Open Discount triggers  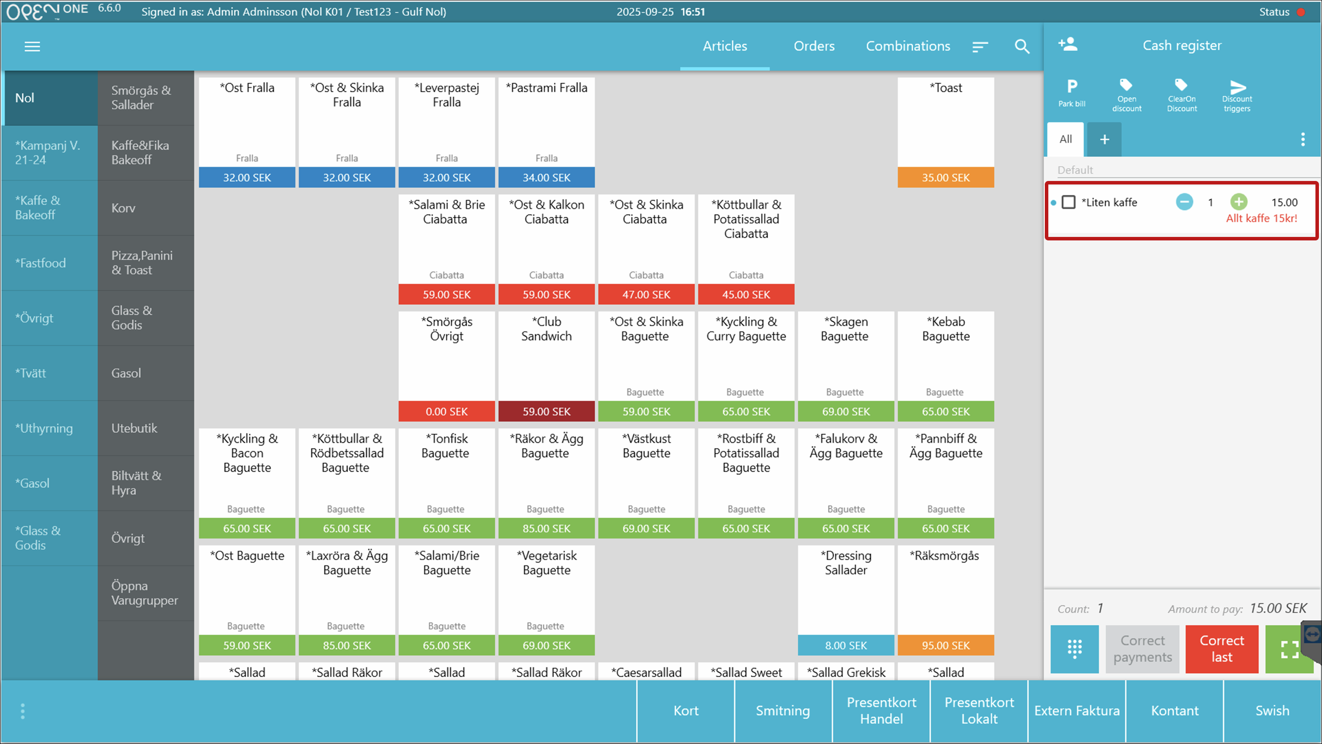click(x=1237, y=94)
